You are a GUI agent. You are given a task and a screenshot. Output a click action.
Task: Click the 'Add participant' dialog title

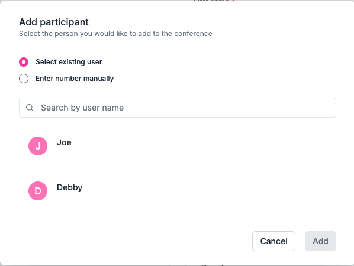[54, 22]
